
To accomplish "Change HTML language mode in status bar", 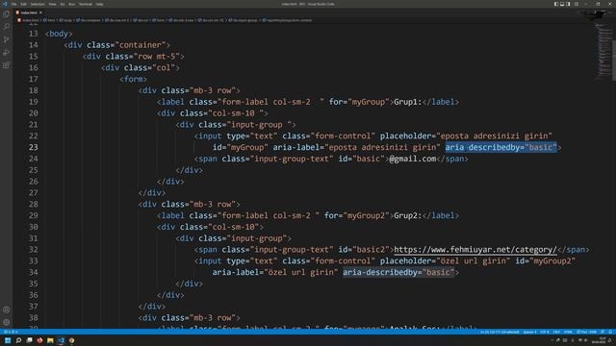I will tap(568, 332).
